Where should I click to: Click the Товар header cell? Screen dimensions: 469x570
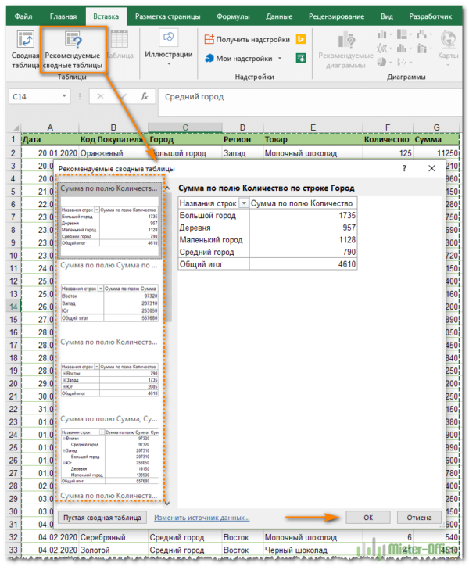click(313, 140)
